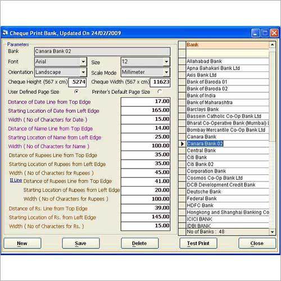Select Cosmos Co-Op Bank Ltd row

click(x=228, y=178)
